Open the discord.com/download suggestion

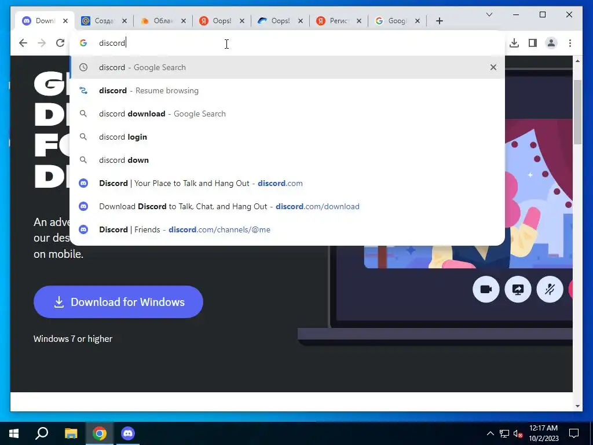pyautogui.click(x=287, y=206)
